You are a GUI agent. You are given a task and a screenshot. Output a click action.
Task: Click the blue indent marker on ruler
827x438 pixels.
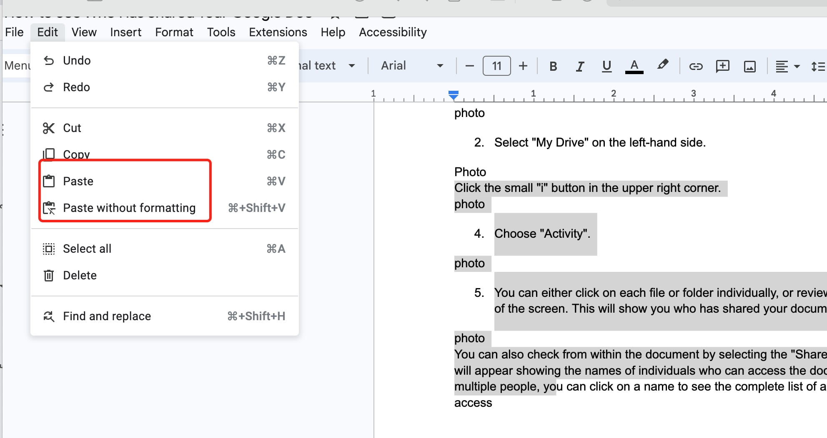454,95
